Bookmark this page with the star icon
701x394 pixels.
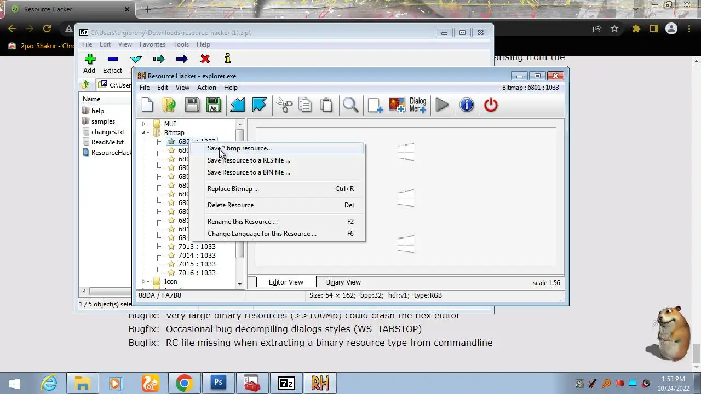(614, 28)
